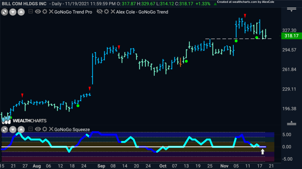Move the Squeeze pane down with the arrow
Viewport: 302px width, 169px height.
point(13,129)
